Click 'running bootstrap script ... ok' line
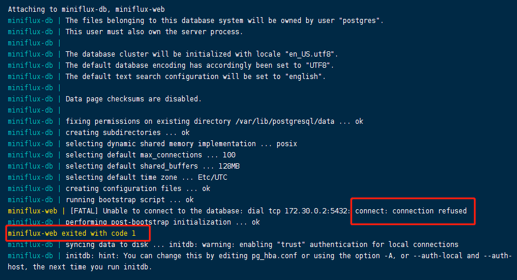The height and width of the screenshot is (280, 517). coord(129,200)
